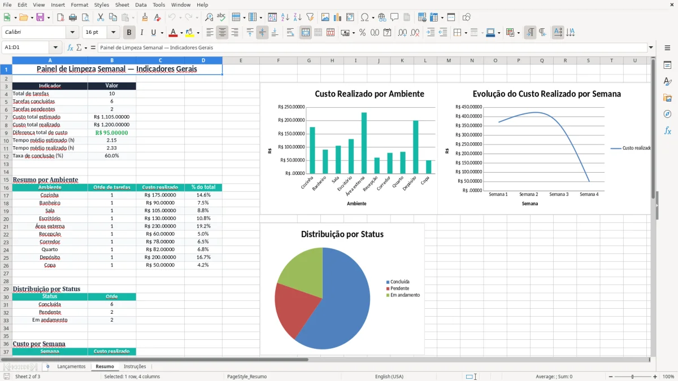The height and width of the screenshot is (381, 678).
Task: Click the Select Function sum button
Action: point(79,48)
